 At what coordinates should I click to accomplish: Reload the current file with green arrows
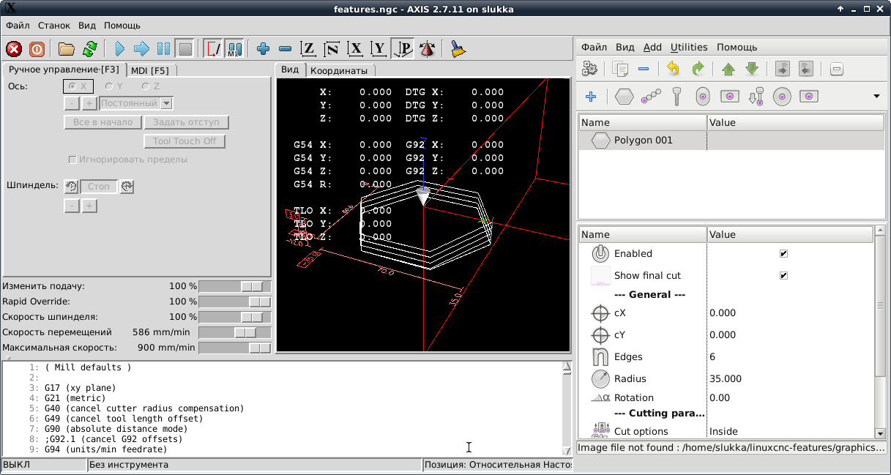click(89, 49)
